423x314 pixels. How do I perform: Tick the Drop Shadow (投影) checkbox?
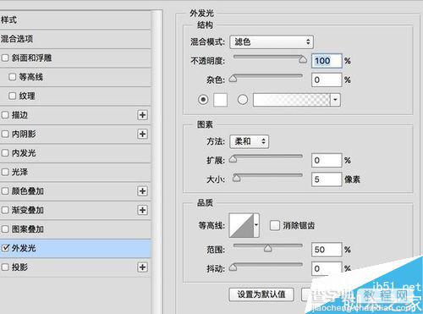tap(5, 267)
